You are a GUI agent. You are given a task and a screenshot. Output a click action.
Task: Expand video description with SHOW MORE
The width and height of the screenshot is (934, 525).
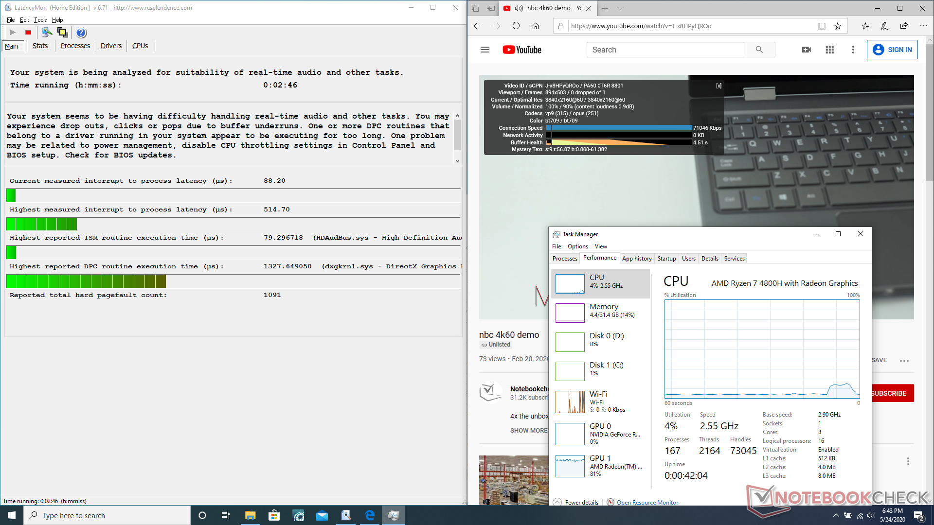529,431
